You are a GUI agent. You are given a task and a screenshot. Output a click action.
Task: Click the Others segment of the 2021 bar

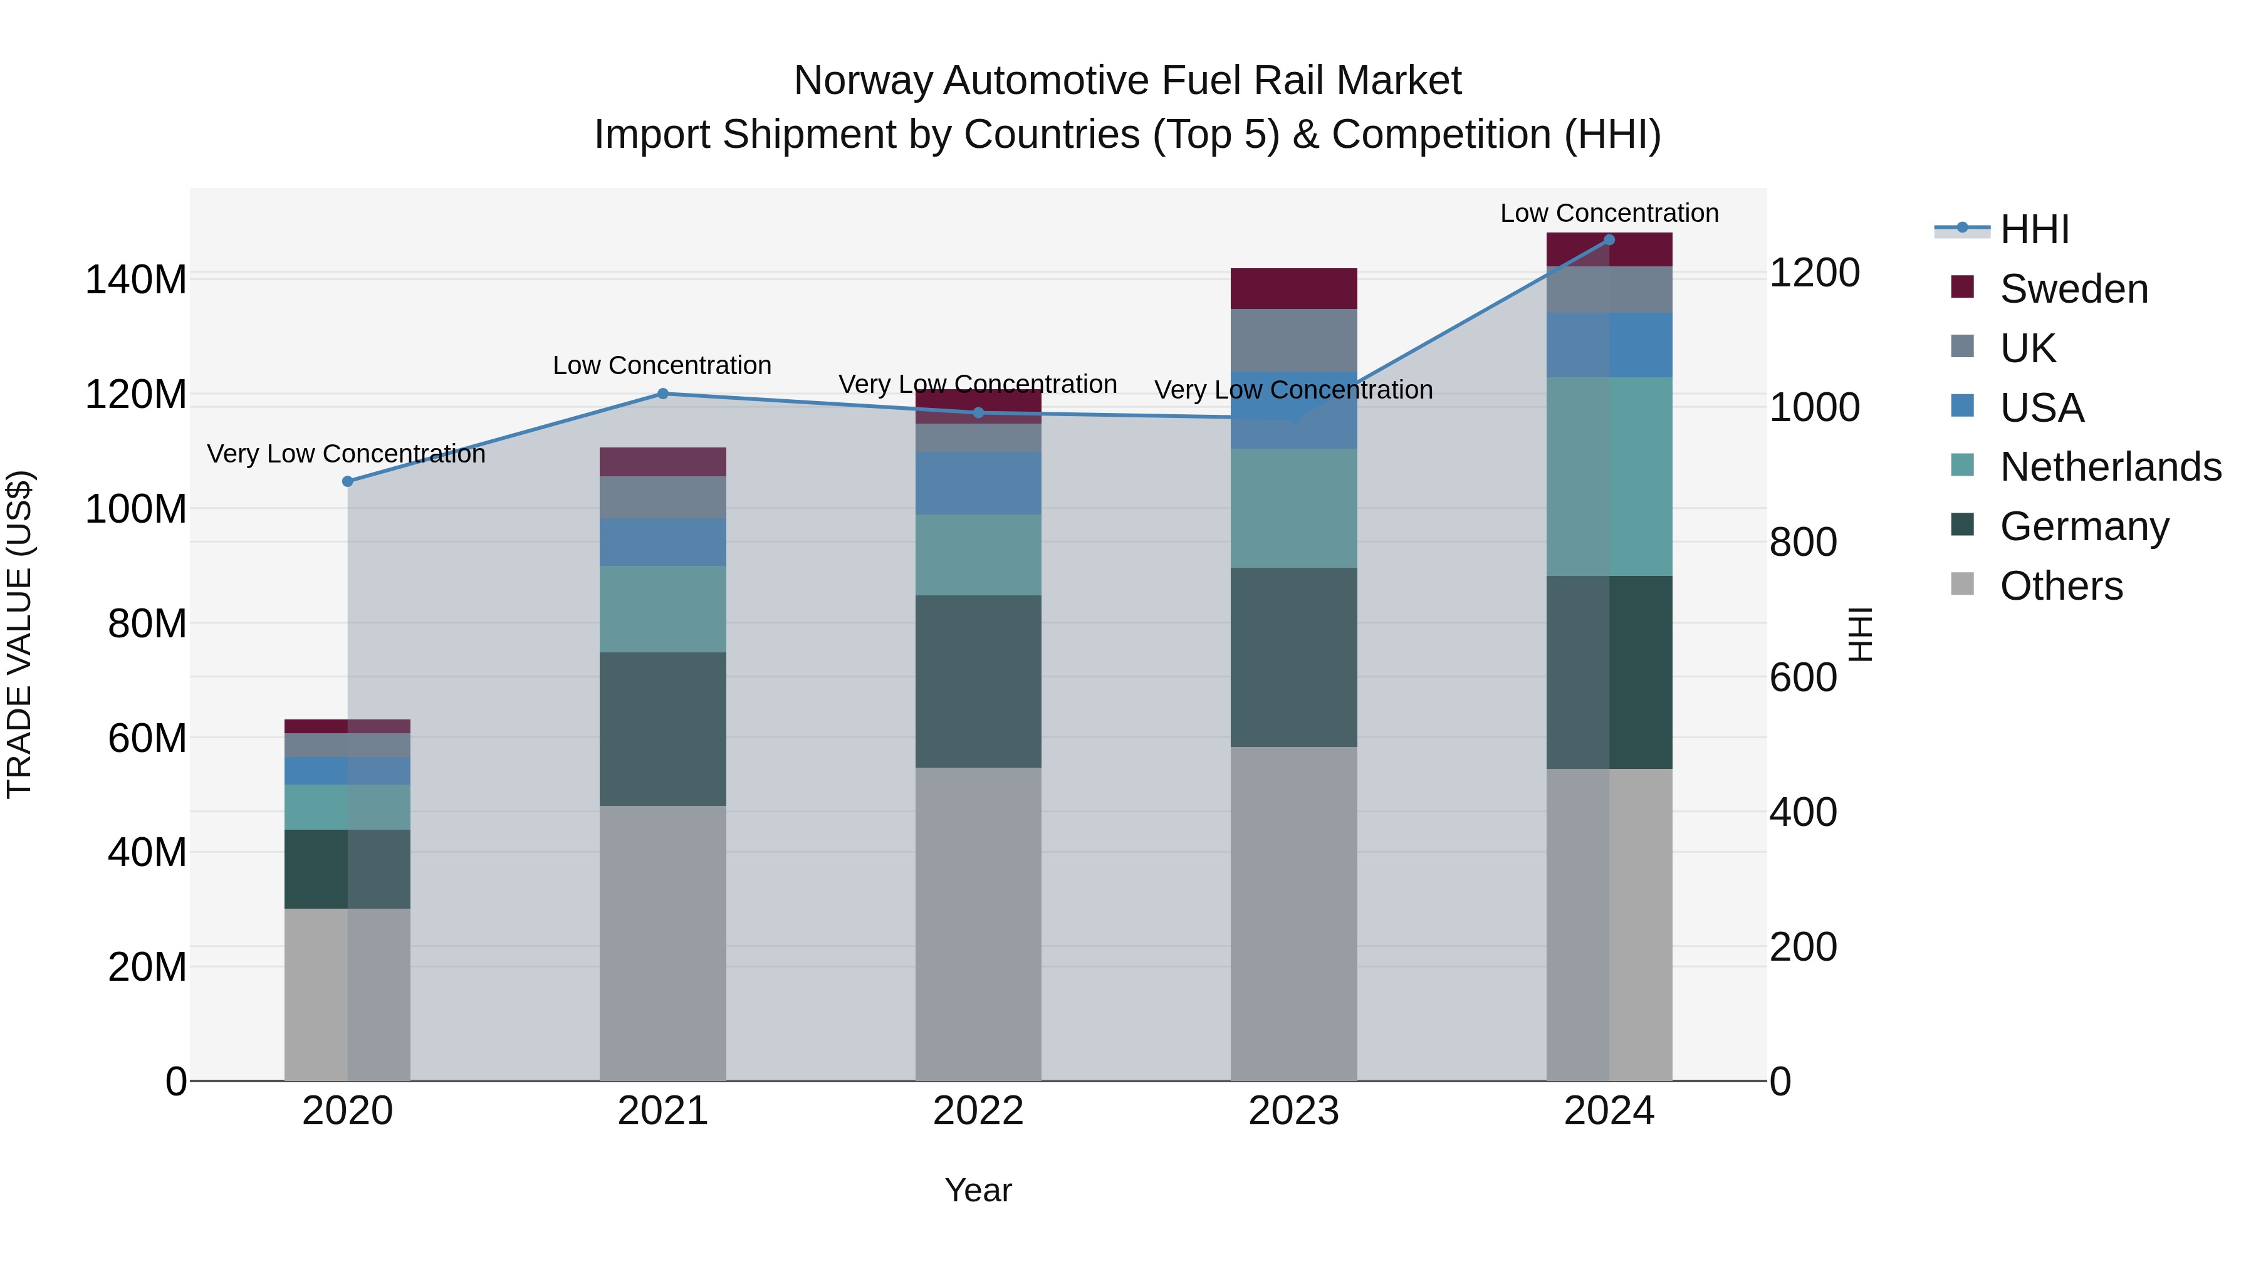tap(663, 943)
